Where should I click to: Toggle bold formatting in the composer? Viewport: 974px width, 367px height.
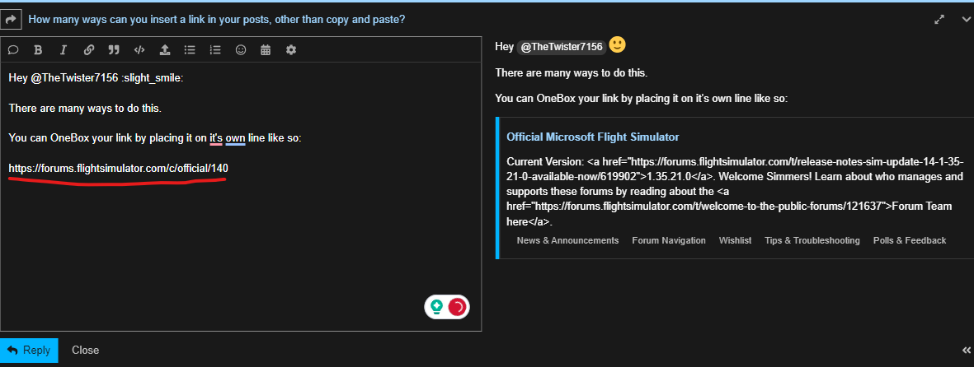pyautogui.click(x=38, y=49)
